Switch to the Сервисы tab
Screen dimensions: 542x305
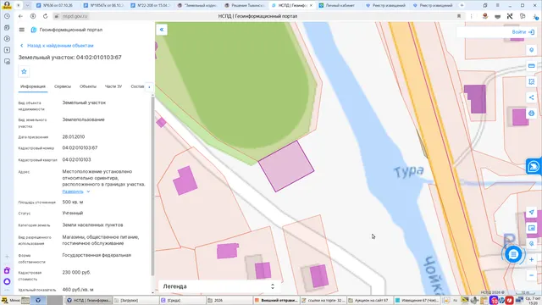63,86
